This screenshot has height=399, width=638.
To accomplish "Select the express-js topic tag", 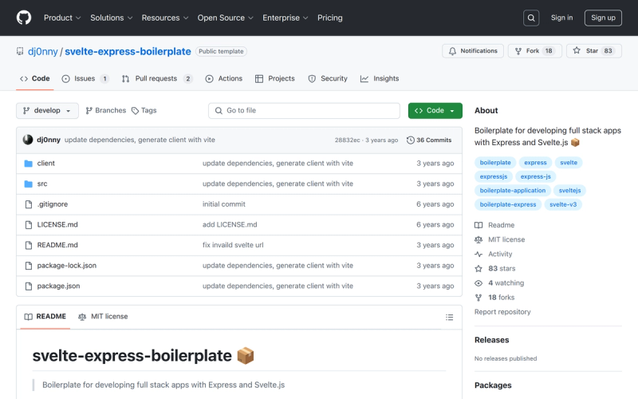I will click(x=535, y=176).
